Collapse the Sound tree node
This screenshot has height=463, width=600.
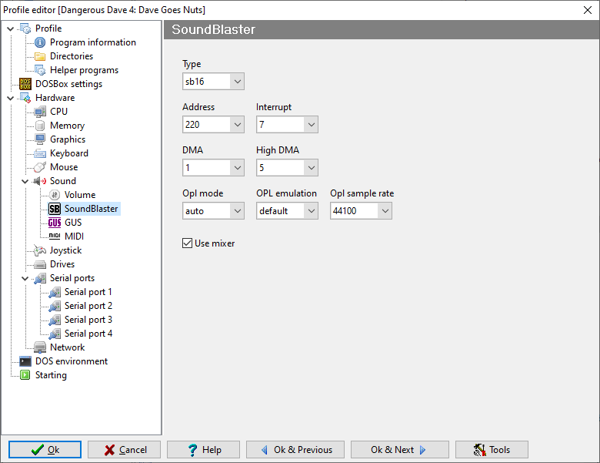point(25,181)
